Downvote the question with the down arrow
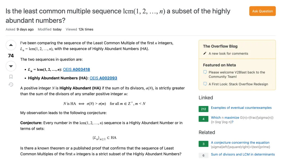Screen dimensions: 282x159 (x=11, y=66)
